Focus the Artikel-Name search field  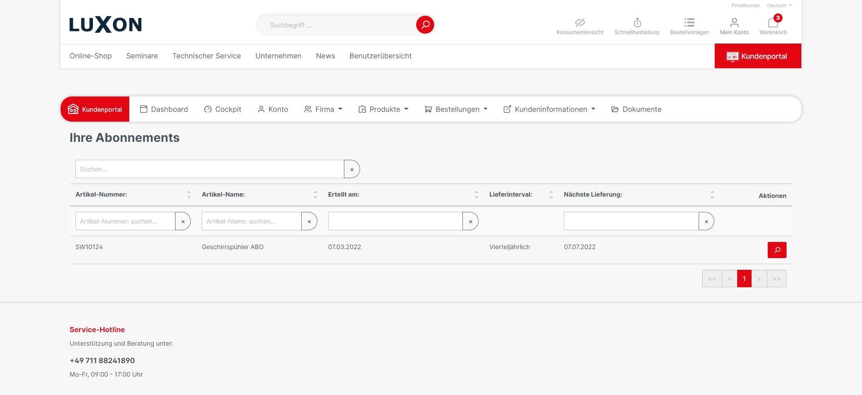[x=251, y=221]
